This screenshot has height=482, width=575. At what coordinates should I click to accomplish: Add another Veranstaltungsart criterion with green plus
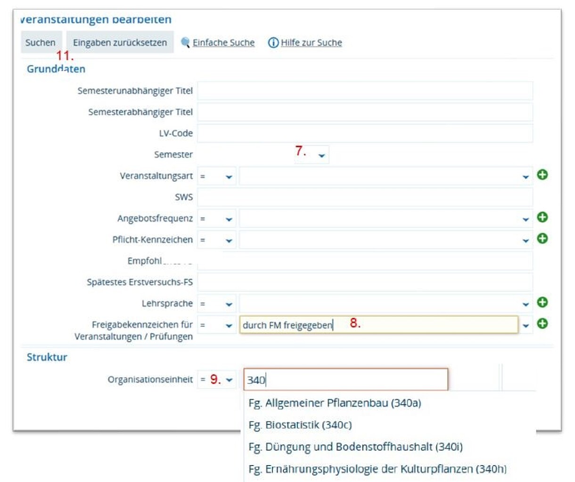542,175
